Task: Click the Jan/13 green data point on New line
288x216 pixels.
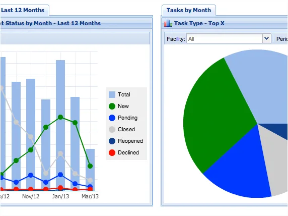Action: 60,117
